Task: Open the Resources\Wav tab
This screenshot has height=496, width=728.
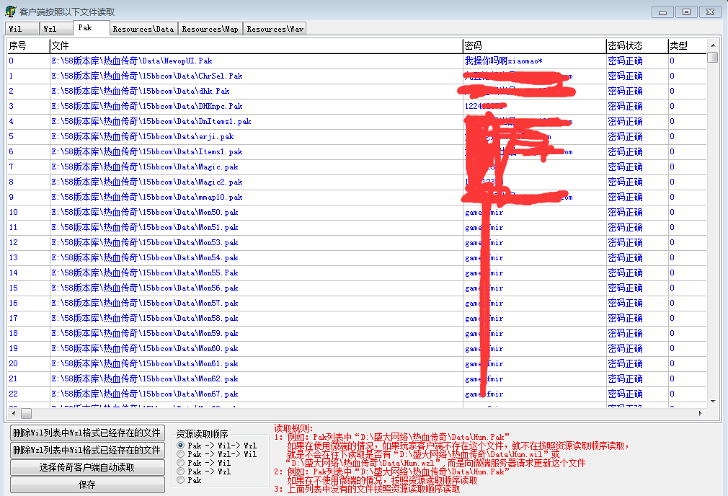Action: coord(275,29)
